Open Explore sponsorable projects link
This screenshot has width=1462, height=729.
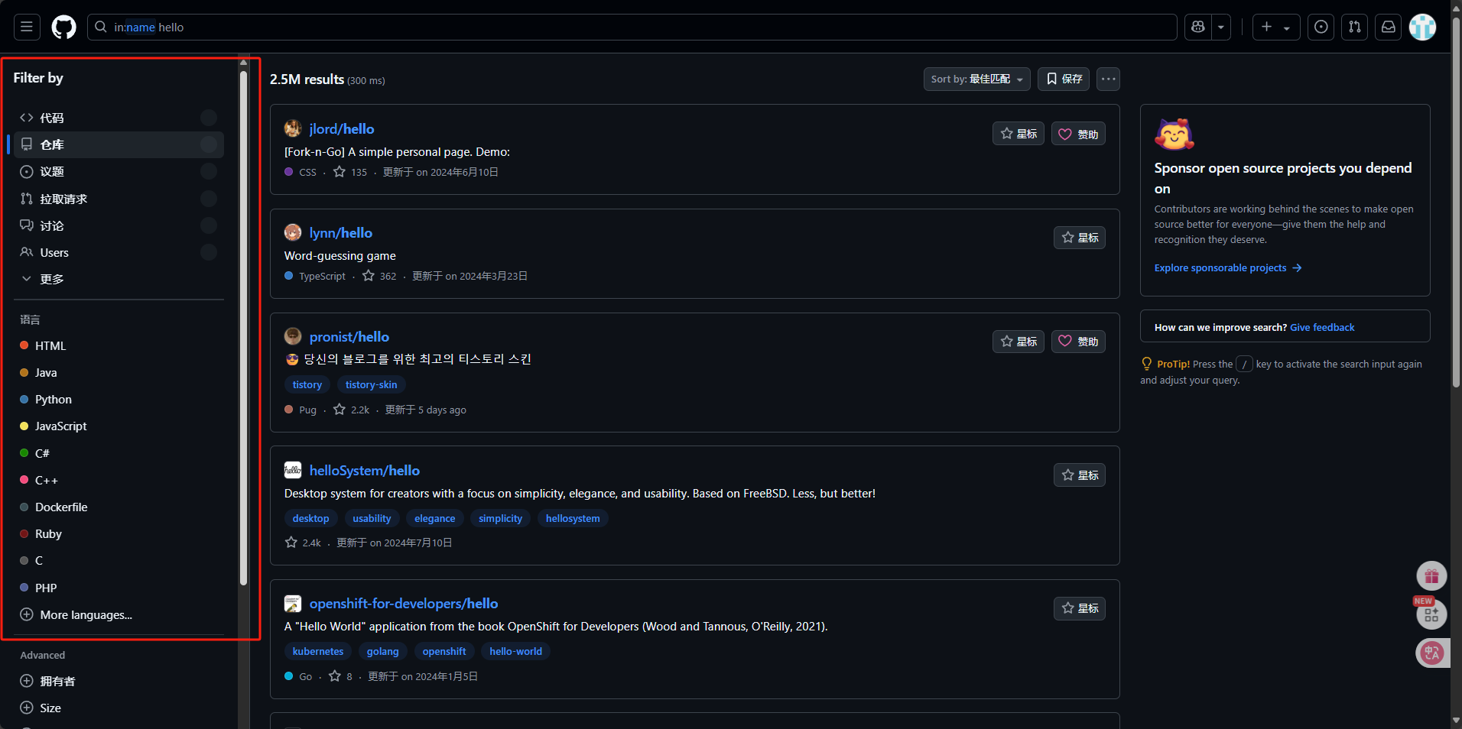[1228, 267]
